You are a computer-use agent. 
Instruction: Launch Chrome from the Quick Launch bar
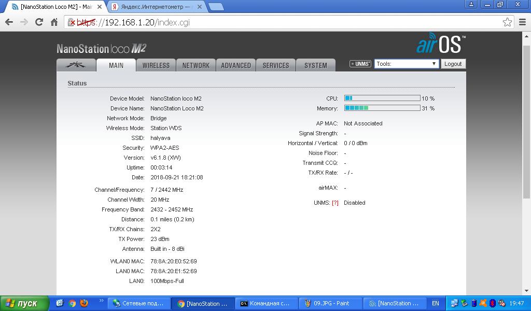point(72,303)
